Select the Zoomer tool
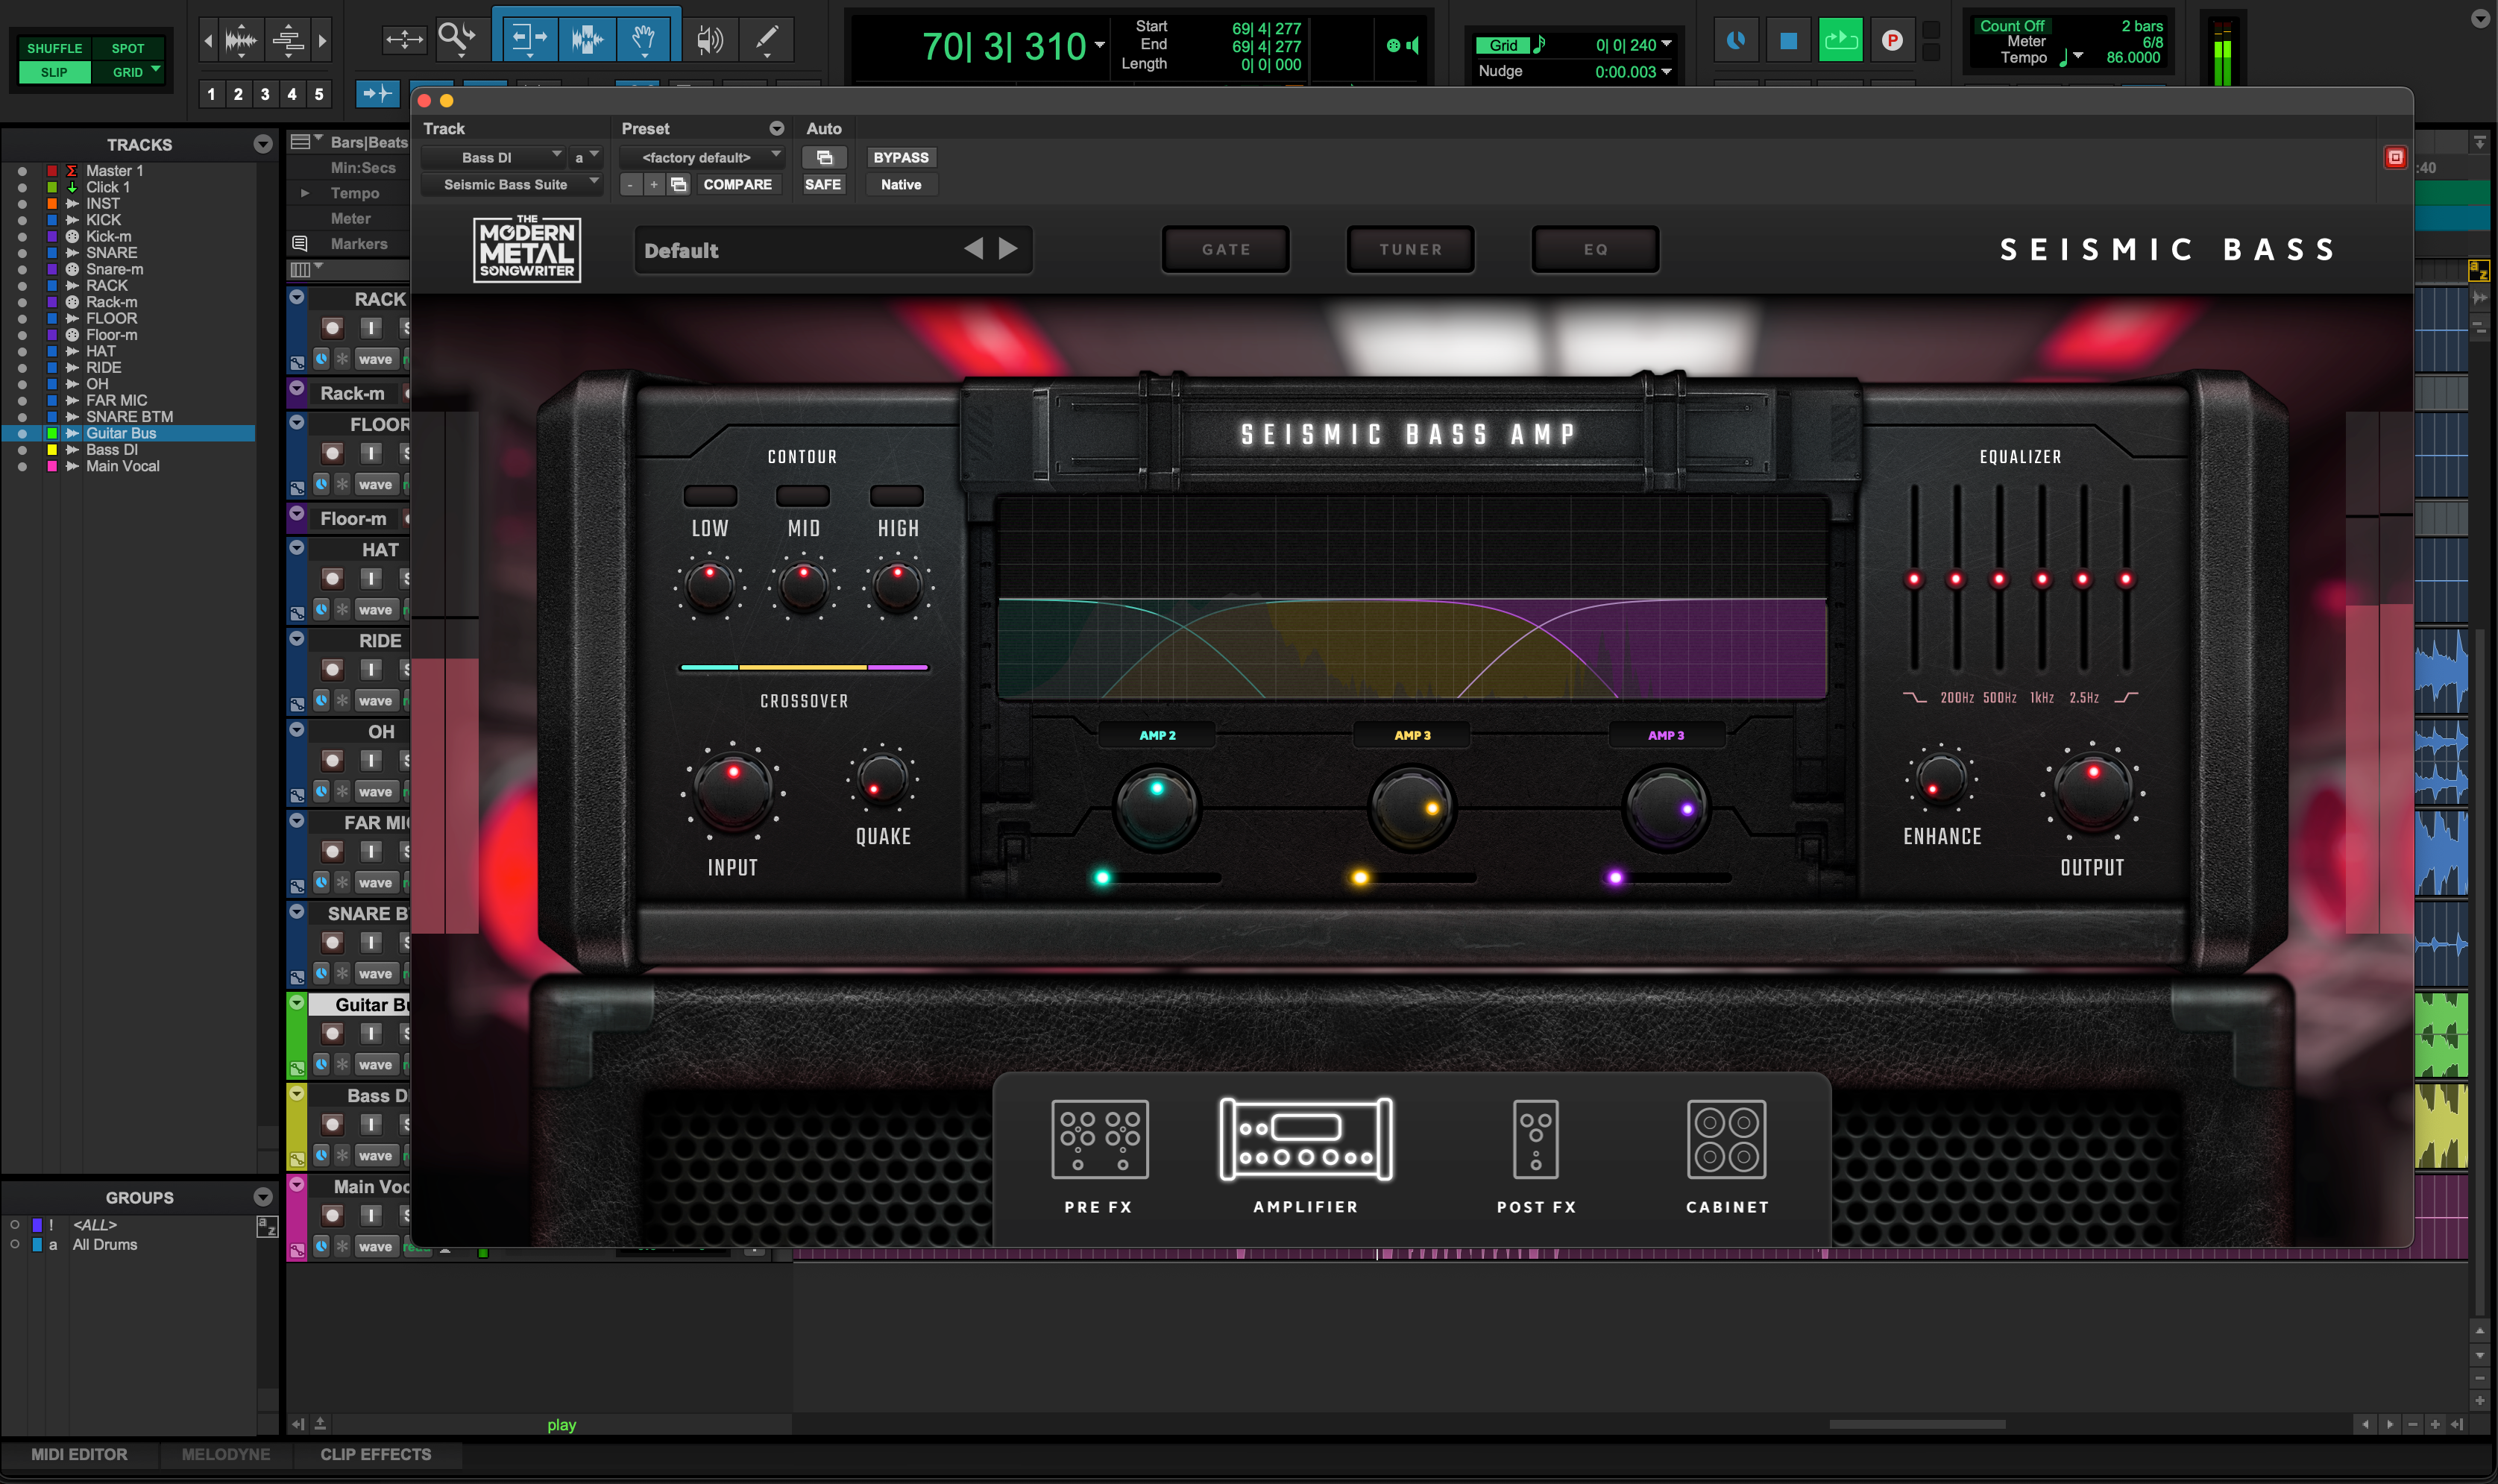 tap(456, 38)
